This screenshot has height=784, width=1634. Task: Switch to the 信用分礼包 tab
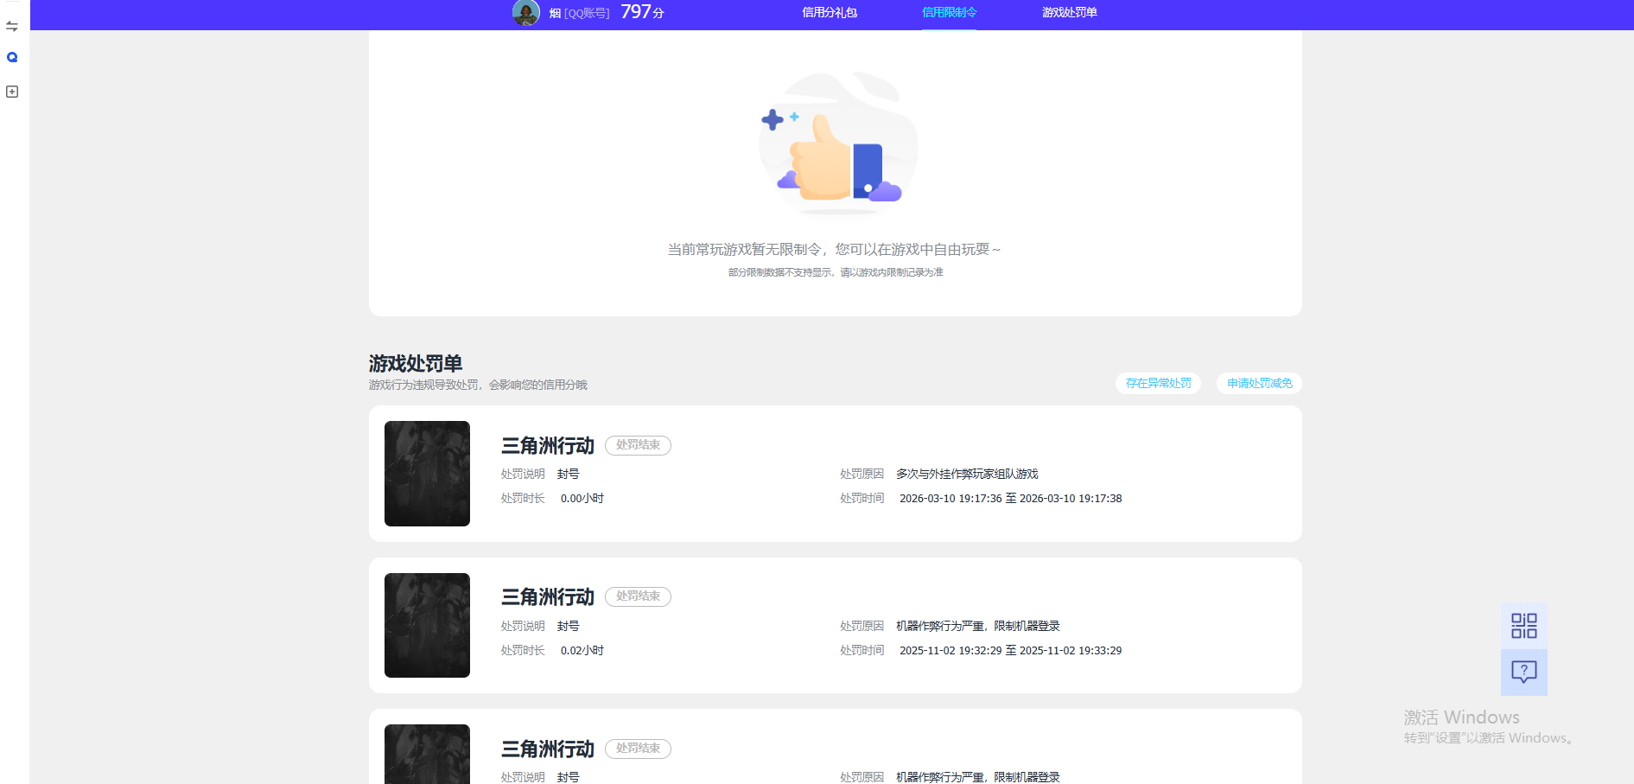[x=830, y=12]
